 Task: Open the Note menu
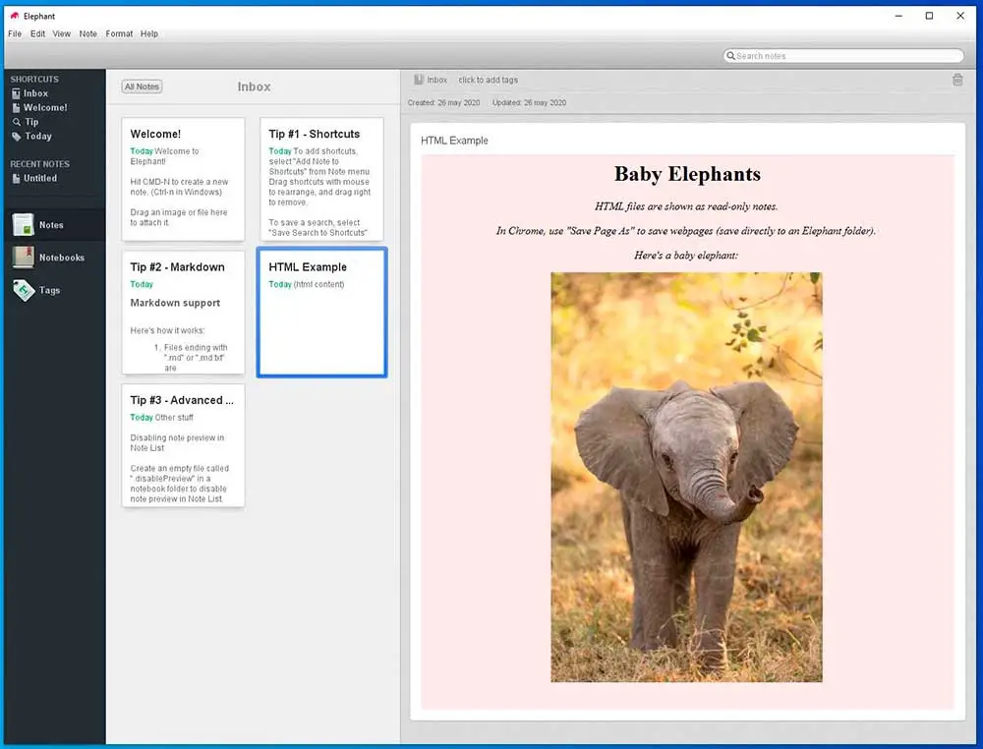point(88,33)
